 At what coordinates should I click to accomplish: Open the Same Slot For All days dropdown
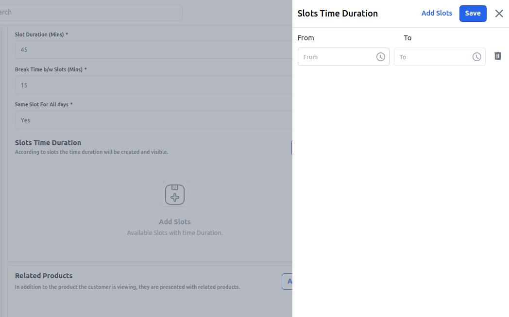[x=153, y=120]
